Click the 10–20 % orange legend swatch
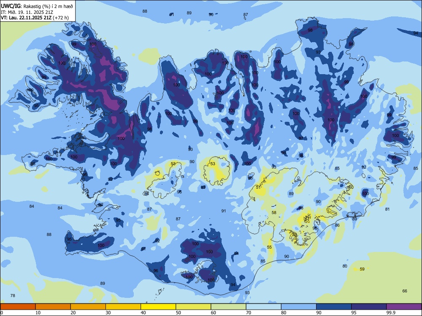 pos(53,307)
